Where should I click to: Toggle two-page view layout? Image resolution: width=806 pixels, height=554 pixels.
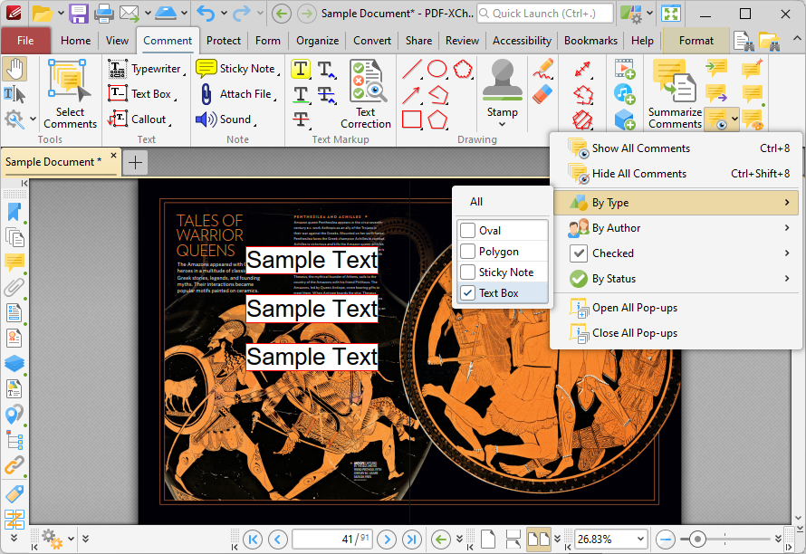(x=539, y=540)
